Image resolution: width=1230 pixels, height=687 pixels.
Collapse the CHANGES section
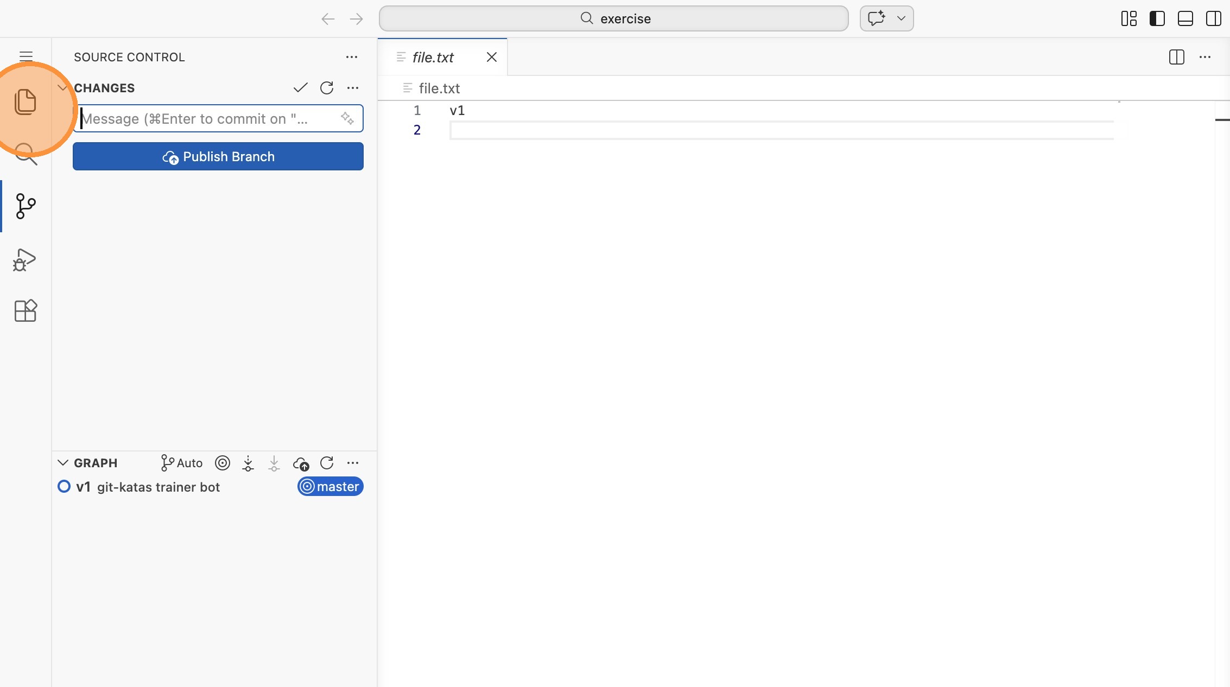(x=63, y=88)
